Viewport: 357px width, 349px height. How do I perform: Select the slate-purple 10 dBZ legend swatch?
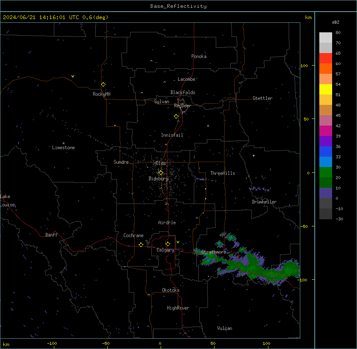pos(326,193)
